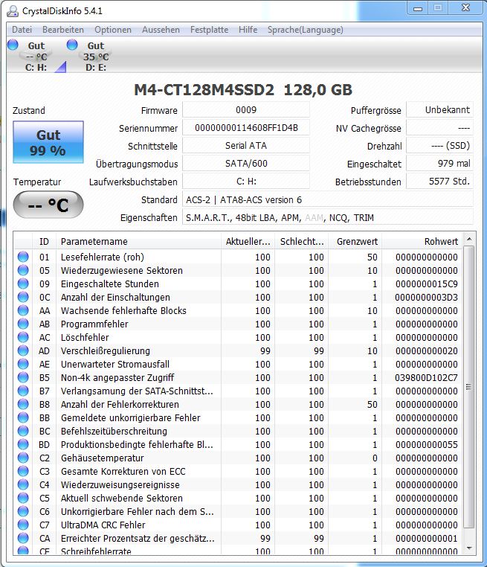Click status orb for Verlangsamung der SATA-Schnittst... row

(23, 391)
